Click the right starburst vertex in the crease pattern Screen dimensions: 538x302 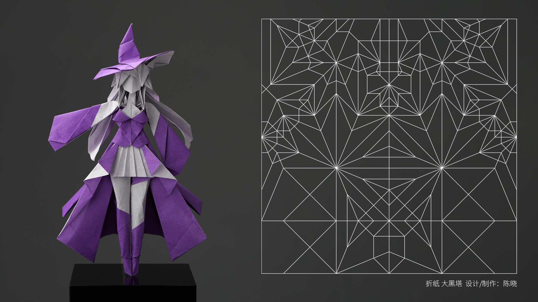pos(442,168)
